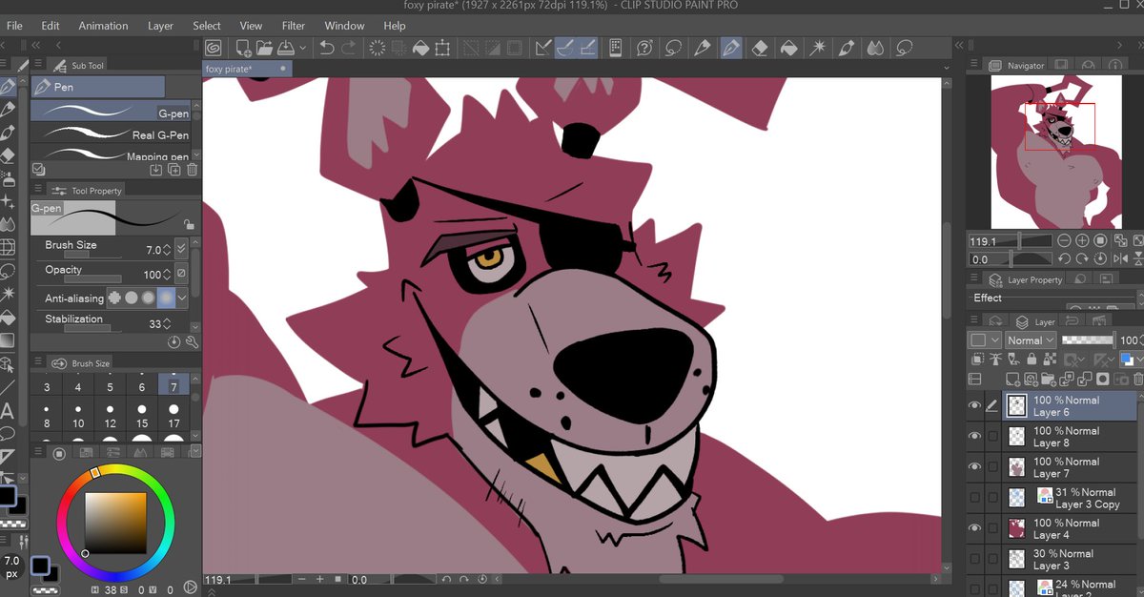The image size is (1144, 597).
Task: Toggle snap to grid icon
Action: tap(588, 48)
